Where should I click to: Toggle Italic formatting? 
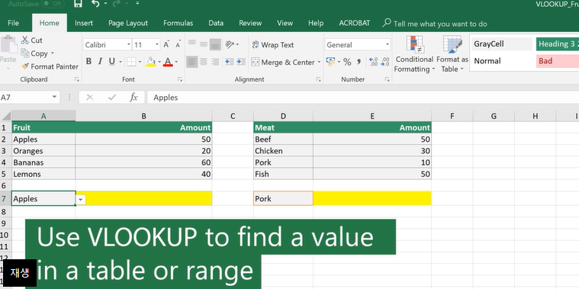tap(100, 61)
